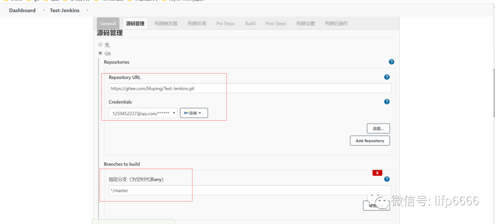Switch to the Post Steps tab
This screenshot has height=224, width=495.
[x=276, y=23]
